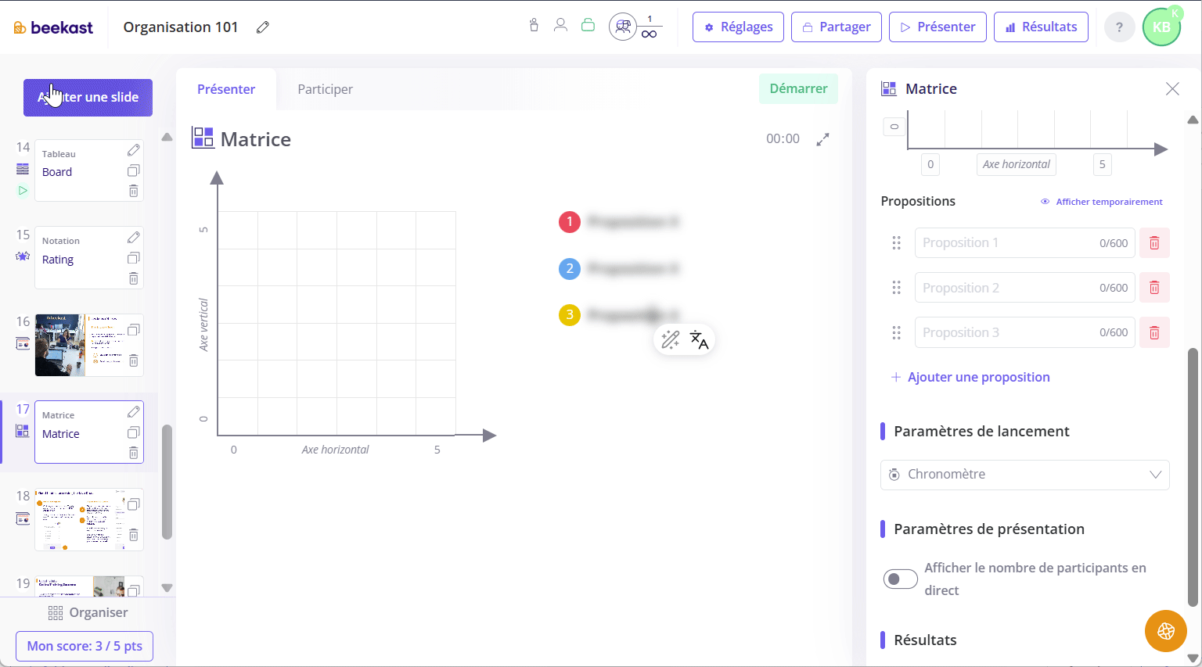Click the beekast logo
Image resolution: width=1202 pixels, height=667 pixels.
(x=53, y=27)
